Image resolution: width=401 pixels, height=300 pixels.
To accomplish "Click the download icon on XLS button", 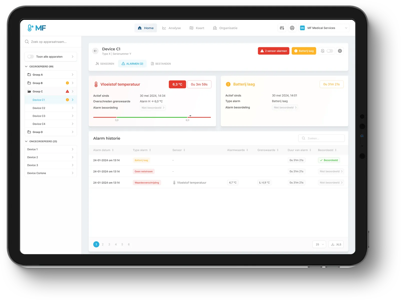I will point(333,244).
